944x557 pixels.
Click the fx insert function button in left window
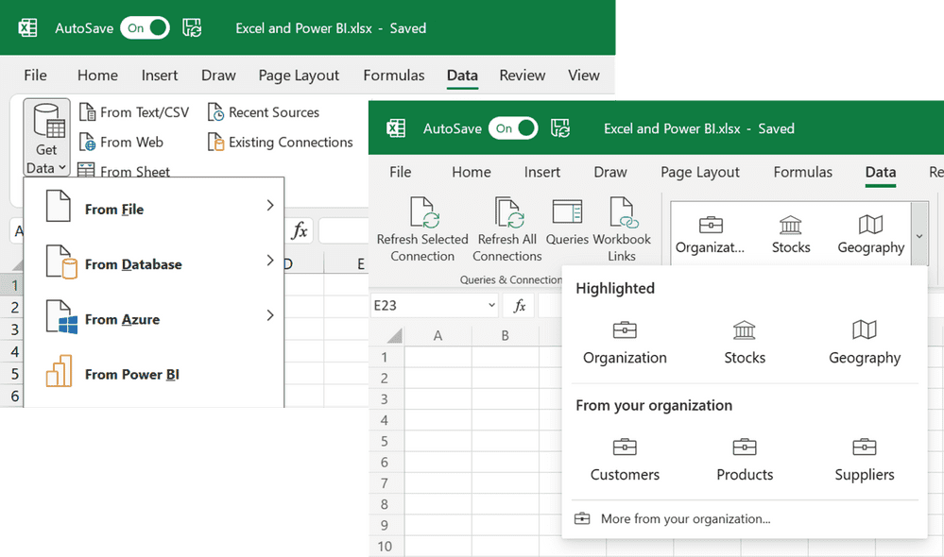pos(300,230)
